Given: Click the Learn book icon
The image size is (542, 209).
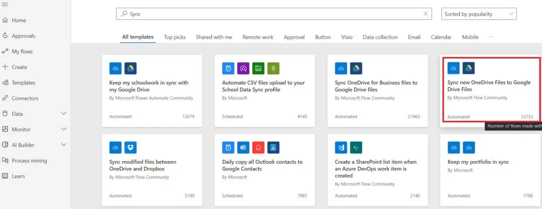Looking at the screenshot, I should (x=5, y=176).
